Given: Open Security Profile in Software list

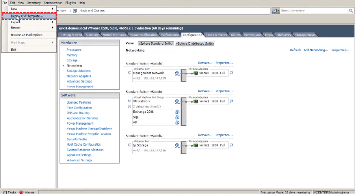Looking at the screenshot, I should pyautogui.click(x=77, y=139).
